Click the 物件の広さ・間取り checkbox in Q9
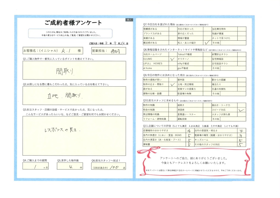Screen dimensions: 280x198 (x=173, y=84)
